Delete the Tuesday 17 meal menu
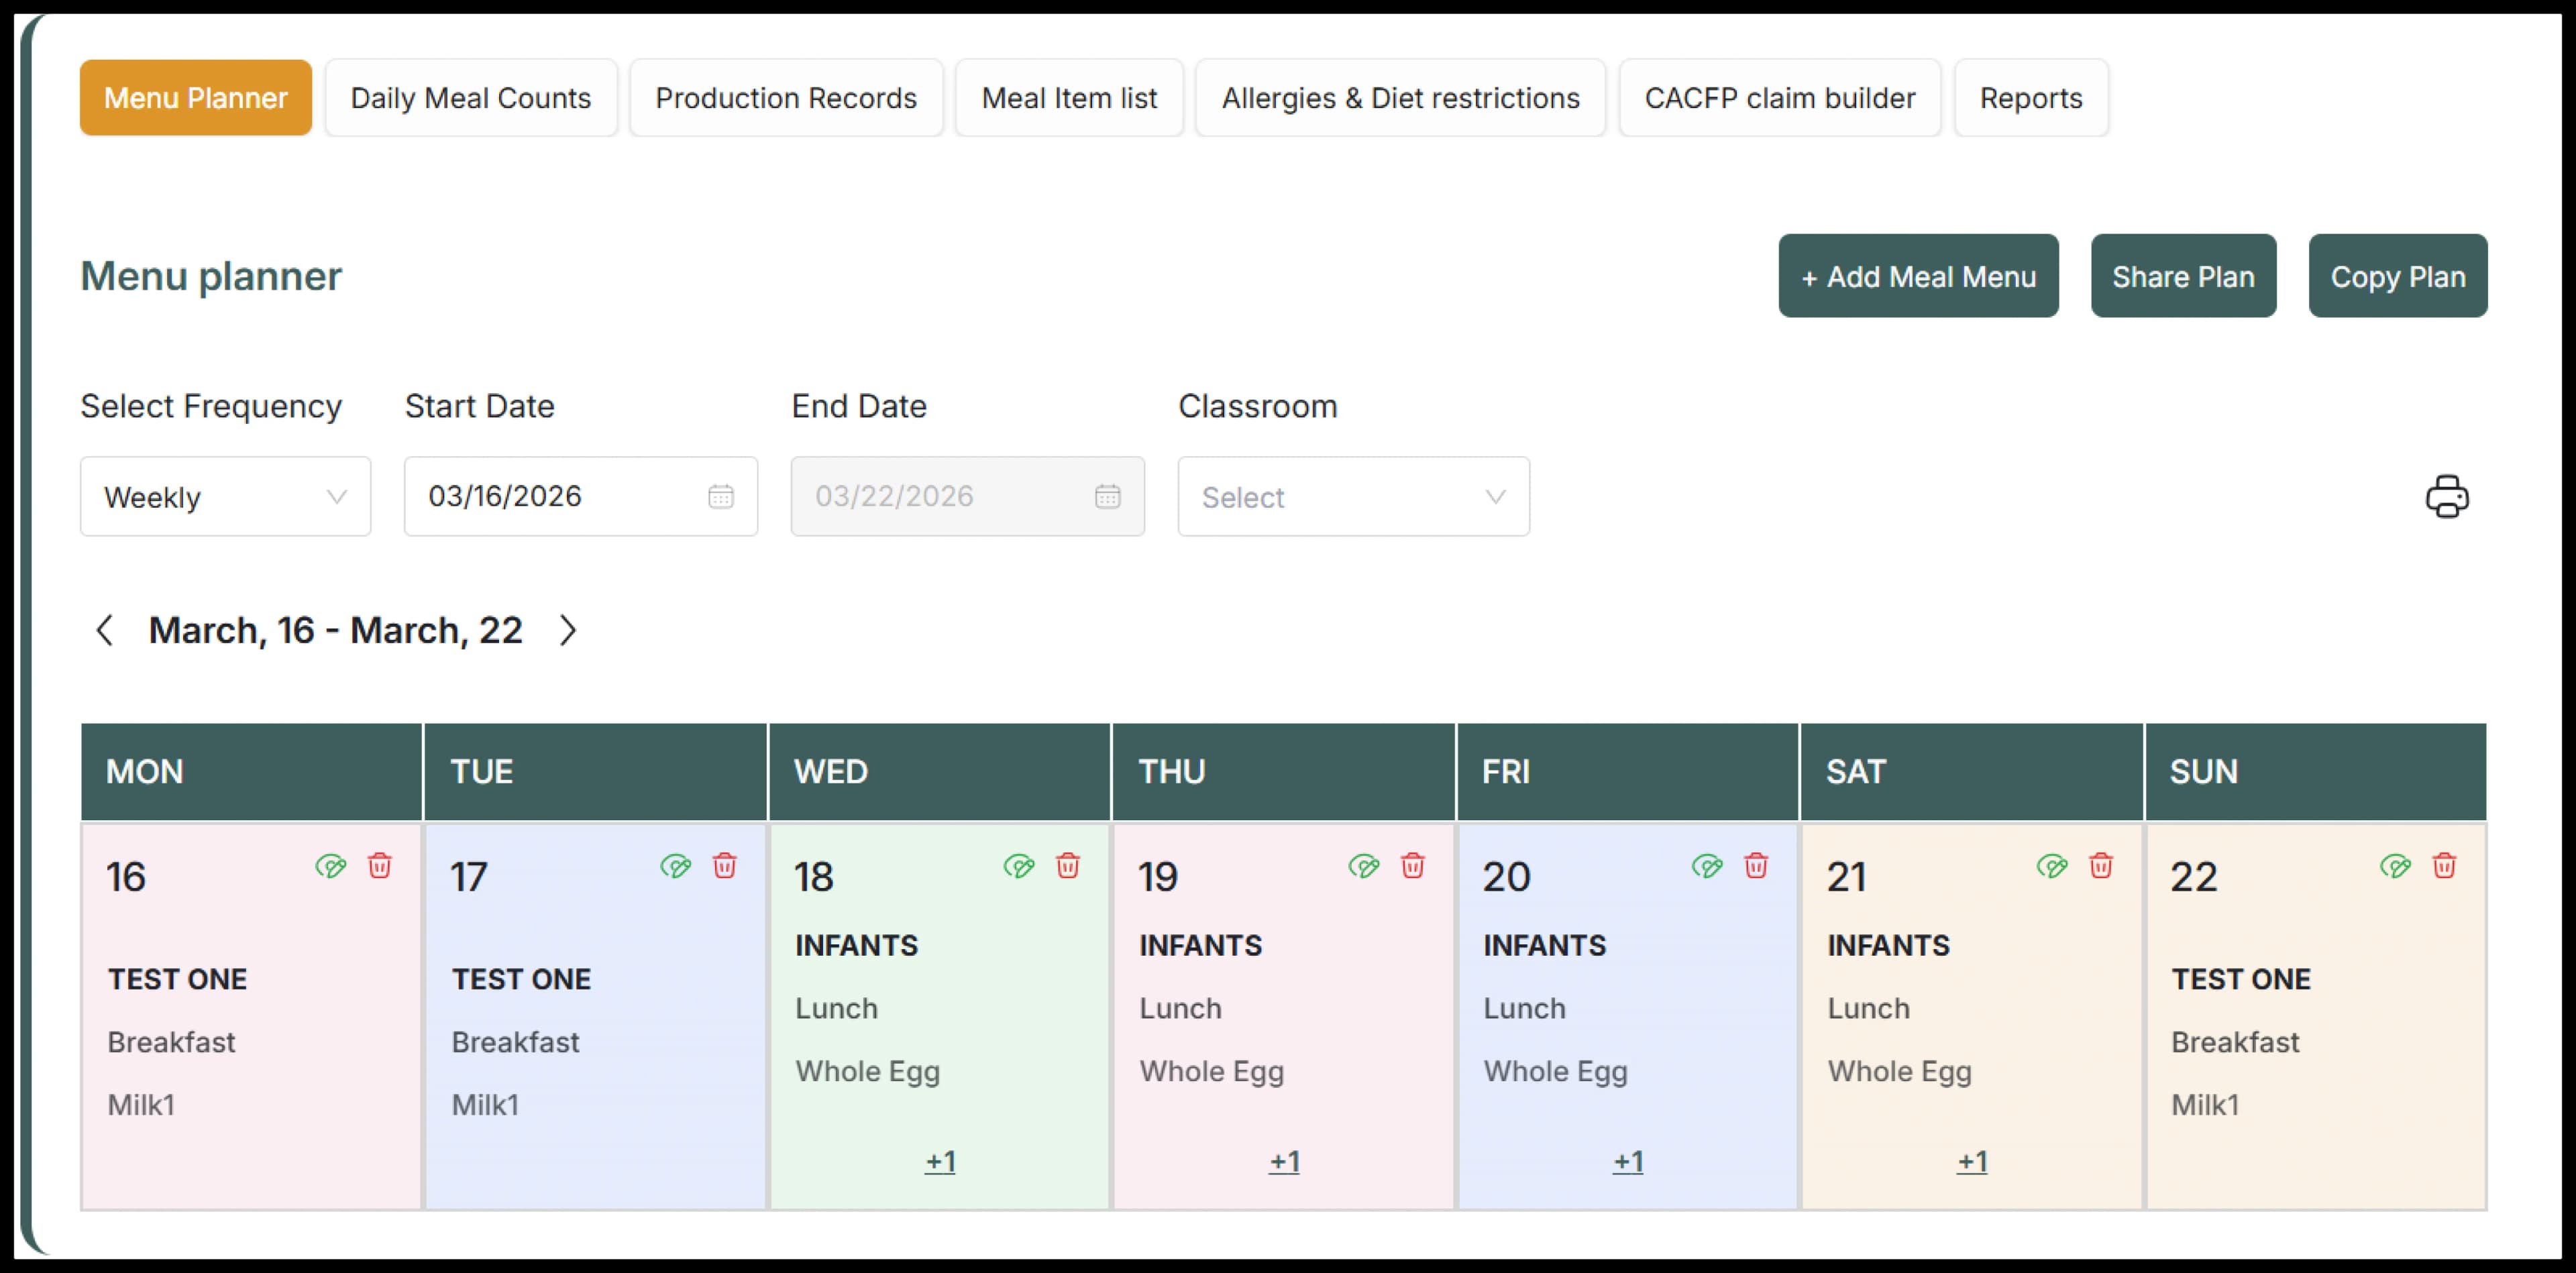 (x=724, y=867)
